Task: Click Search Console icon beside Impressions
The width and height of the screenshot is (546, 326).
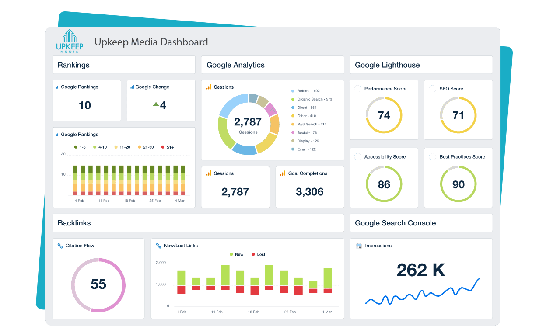Action: point(359,246)
